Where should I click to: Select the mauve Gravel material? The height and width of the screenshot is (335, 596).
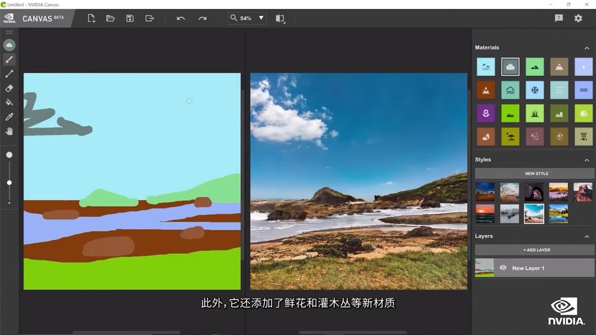535,137
